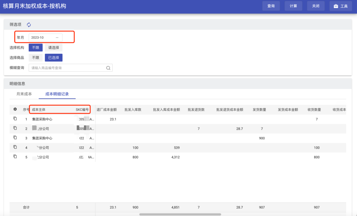Click the 关闭 button
Image resolution: width=357 pixels, height=216 pixels.
(316, 6)
